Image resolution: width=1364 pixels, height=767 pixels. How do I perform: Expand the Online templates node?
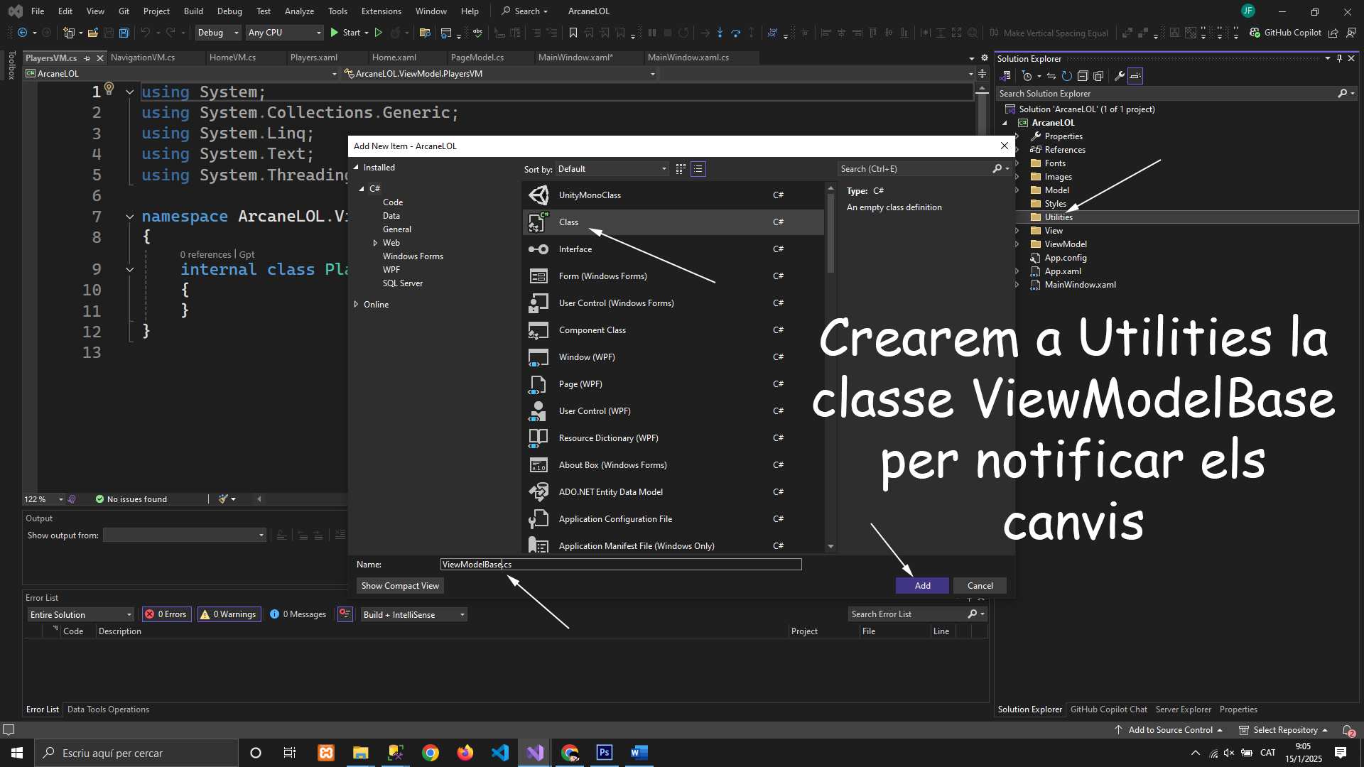(357, 305)
